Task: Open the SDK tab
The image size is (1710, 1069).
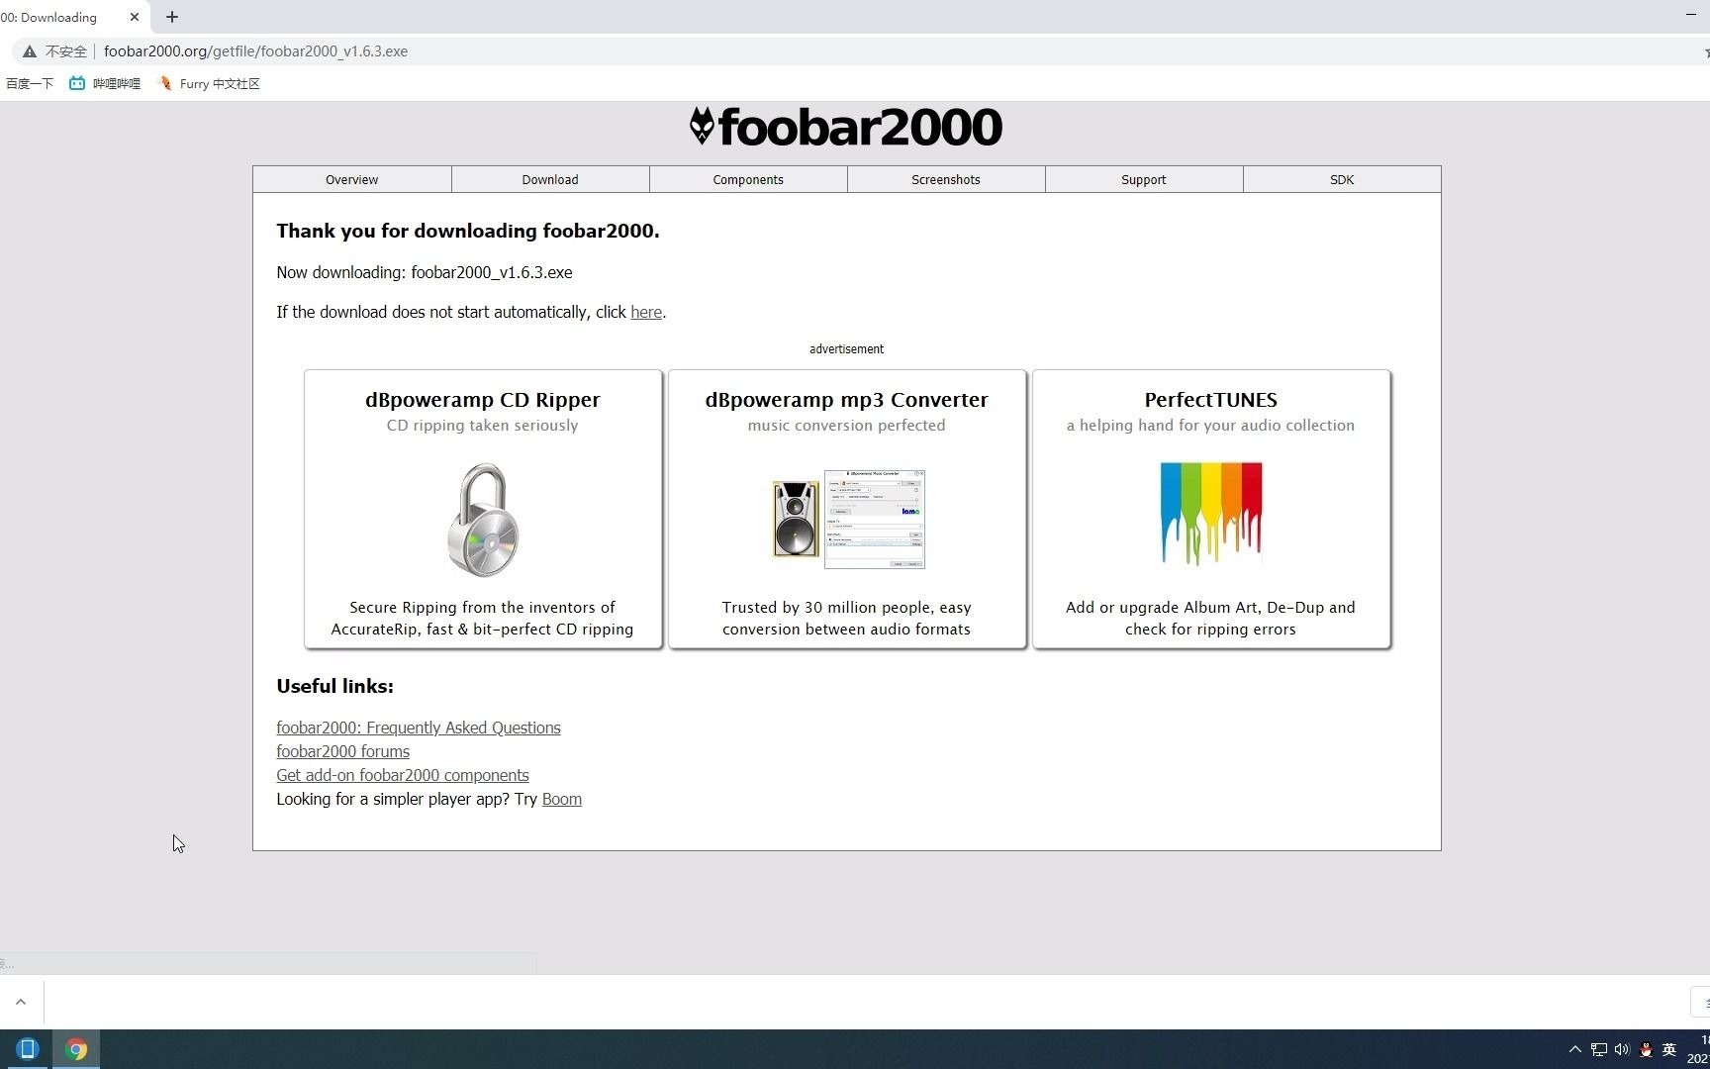Action: 1342,179
